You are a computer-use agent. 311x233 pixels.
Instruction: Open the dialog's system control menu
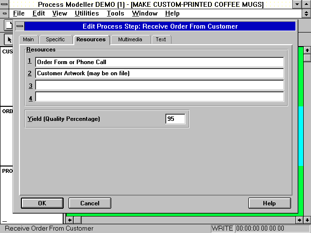19,27
